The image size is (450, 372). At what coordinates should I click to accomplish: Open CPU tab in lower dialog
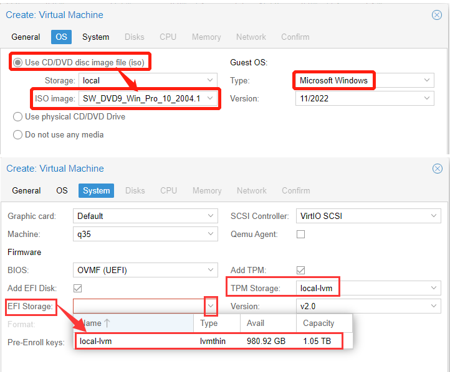(x=169, y=191)
